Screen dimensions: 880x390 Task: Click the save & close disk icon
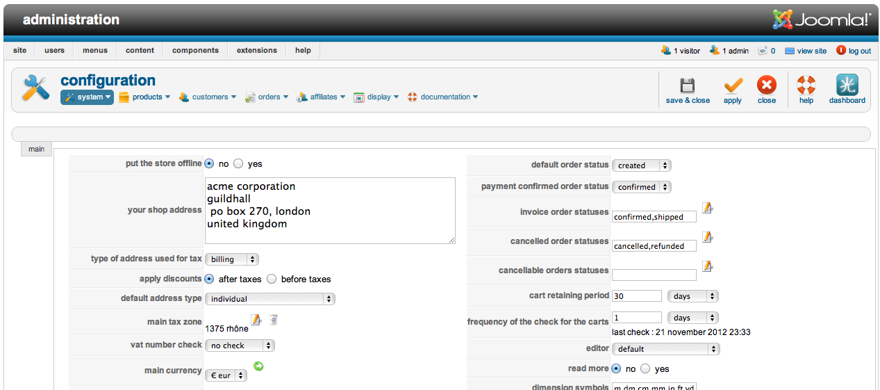[x=688, y=86]
